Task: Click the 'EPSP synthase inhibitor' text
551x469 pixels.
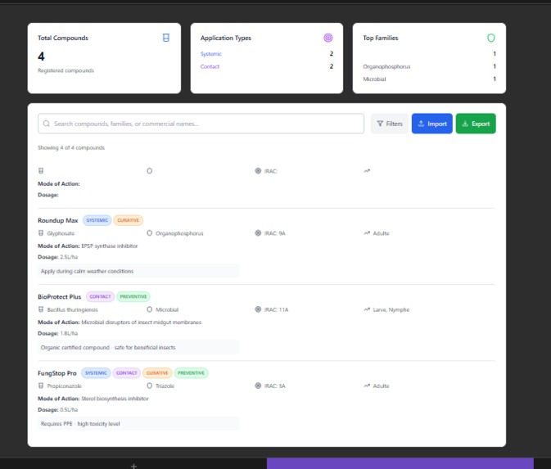Action: (110, 246)
